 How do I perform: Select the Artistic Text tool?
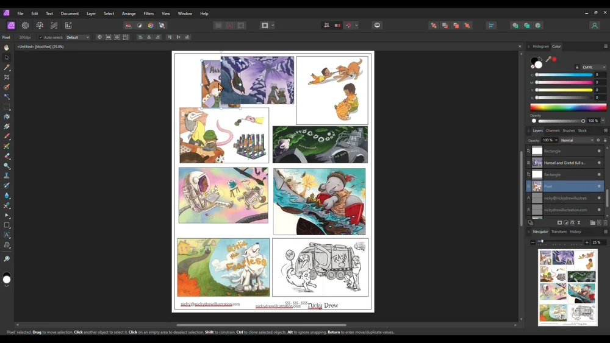7,235
